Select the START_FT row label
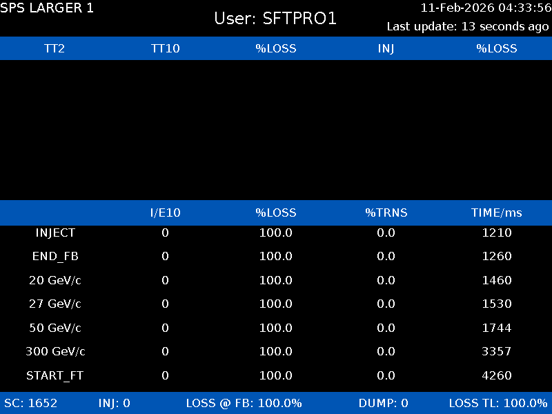This screenshot has width=552, height=414. click(55, 376)
